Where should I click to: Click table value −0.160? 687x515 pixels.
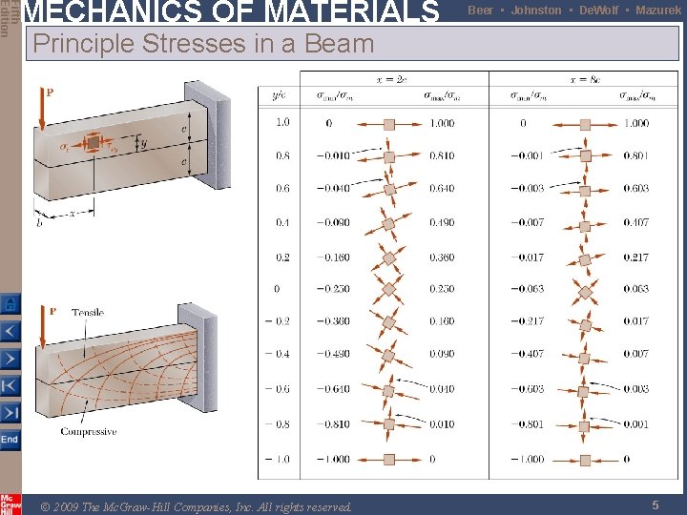pos(333,257)
